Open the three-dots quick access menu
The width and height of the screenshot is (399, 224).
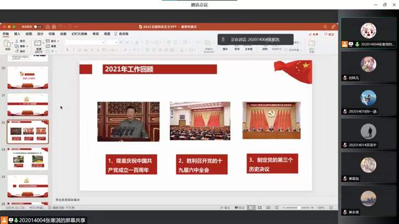[x=76, y=27]
